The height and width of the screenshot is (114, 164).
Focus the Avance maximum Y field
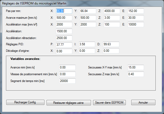pos(87,18)
